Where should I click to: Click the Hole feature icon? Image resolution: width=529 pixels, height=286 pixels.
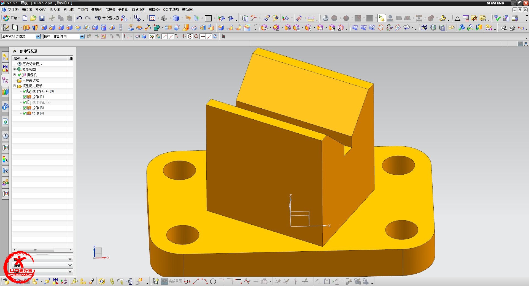click(x=44, y=28)
